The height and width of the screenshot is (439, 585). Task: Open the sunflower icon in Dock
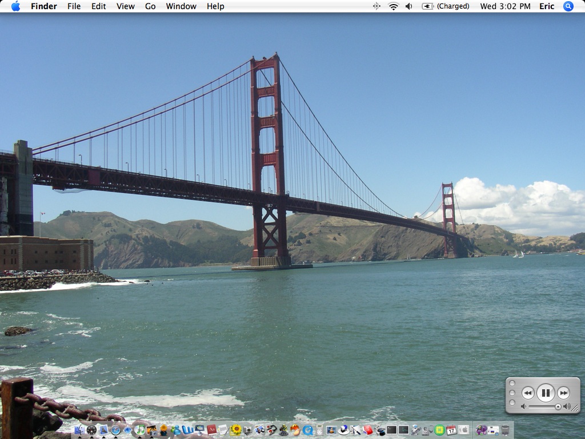pyautogui.click(x=236, y=430)
